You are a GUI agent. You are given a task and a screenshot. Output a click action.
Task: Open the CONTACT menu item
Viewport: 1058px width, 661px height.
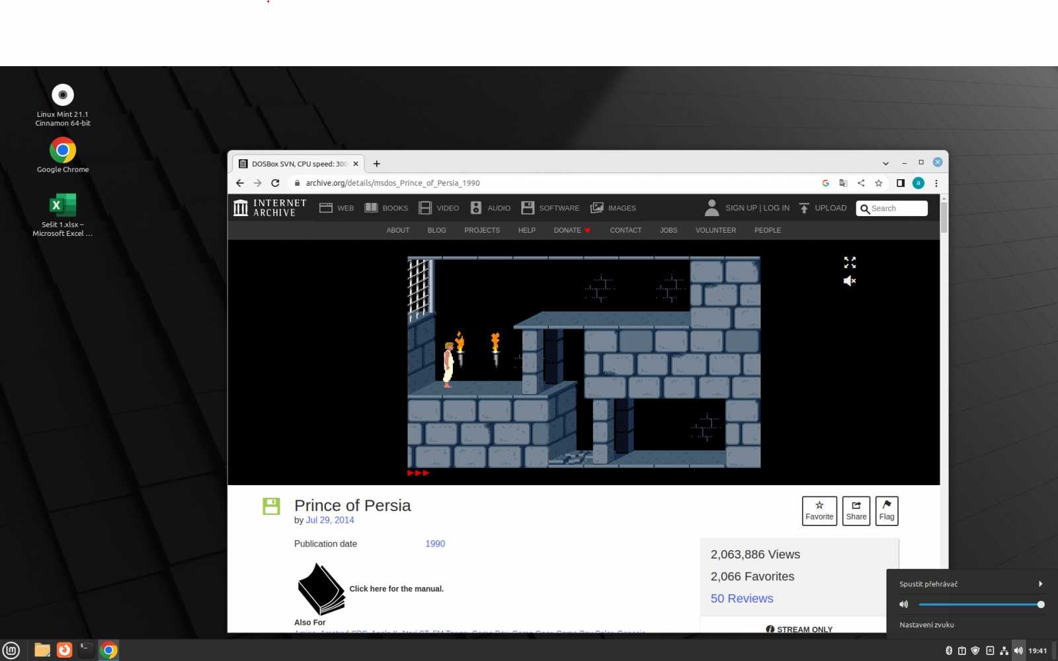[x=626, y=230]
